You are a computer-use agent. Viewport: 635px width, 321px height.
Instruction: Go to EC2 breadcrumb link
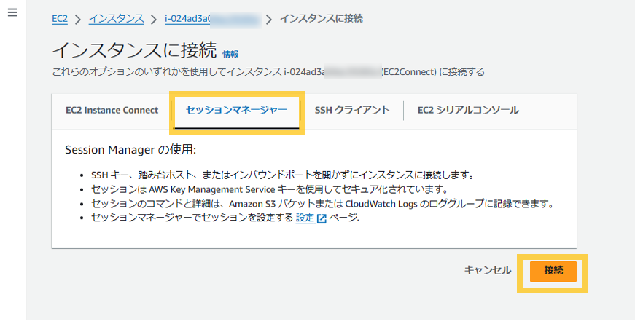[60, 19]
